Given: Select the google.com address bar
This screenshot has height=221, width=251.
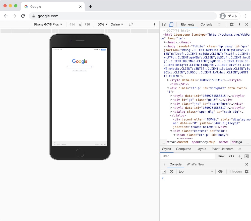Looking at the screenshot, I should tap(123, 16).
